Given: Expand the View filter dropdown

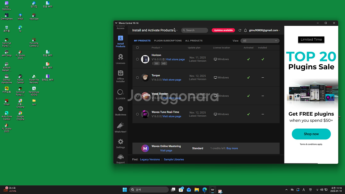Looking at the screenshot, I should click(x=260, y=41).
